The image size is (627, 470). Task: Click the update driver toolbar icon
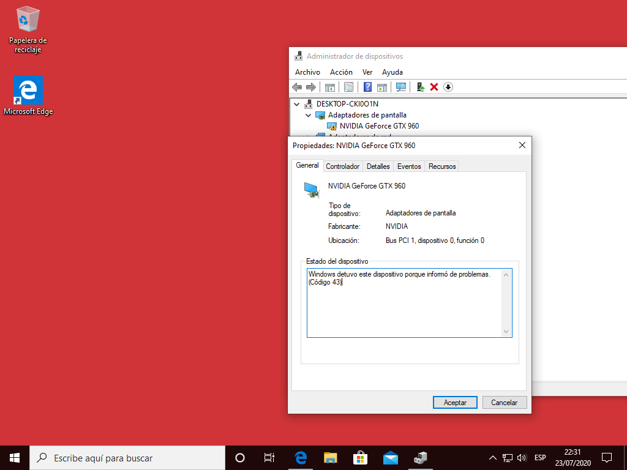(420, 87)
